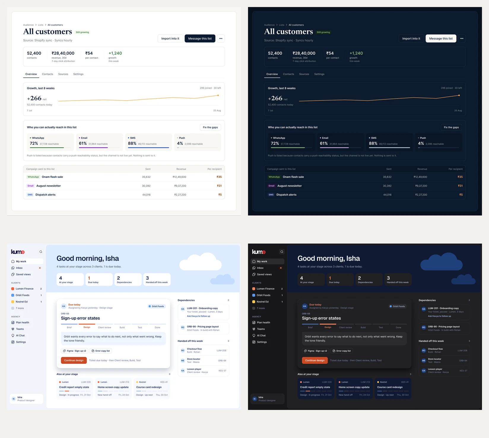Open Onam flash sale campaign row in light panel
The height and width of the screenshot is (438, 489).
[124, 177]
